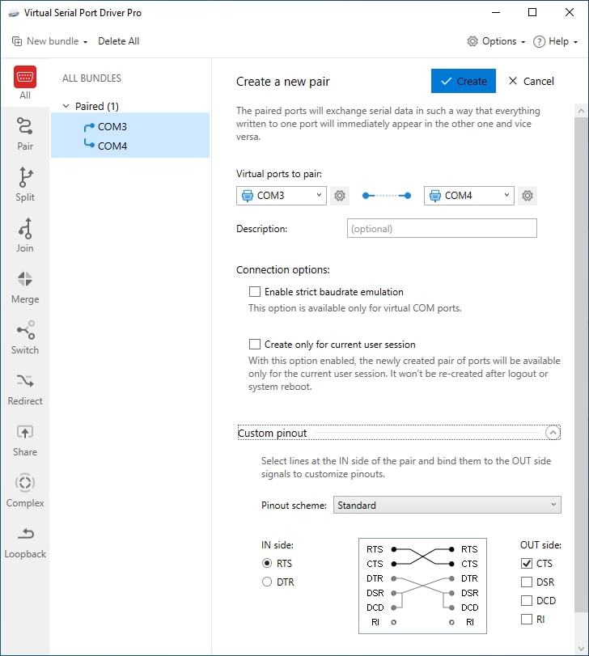This screenshot has width=589, height=656.
Task: Open COM3 port settings gear
Action: point(340,196)
